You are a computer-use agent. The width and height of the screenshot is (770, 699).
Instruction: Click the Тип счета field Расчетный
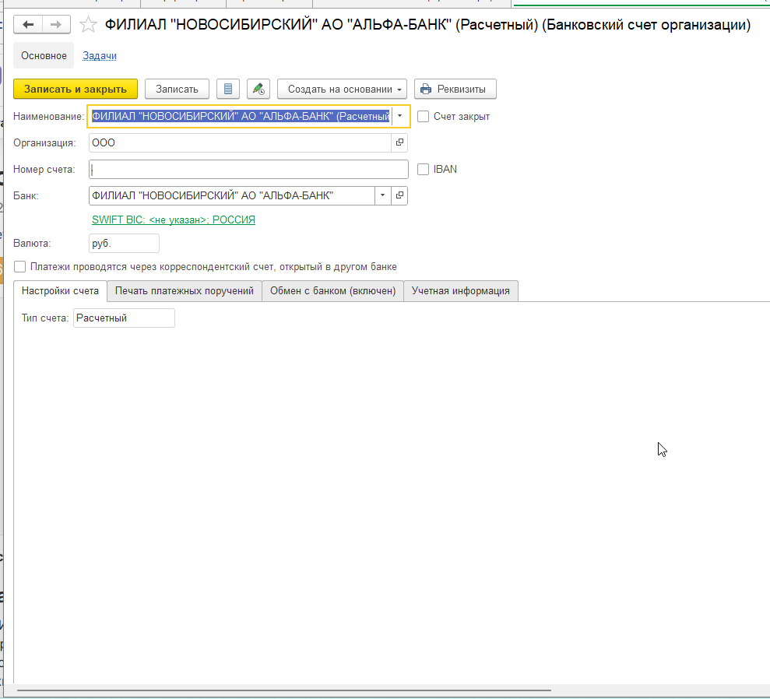124,318
